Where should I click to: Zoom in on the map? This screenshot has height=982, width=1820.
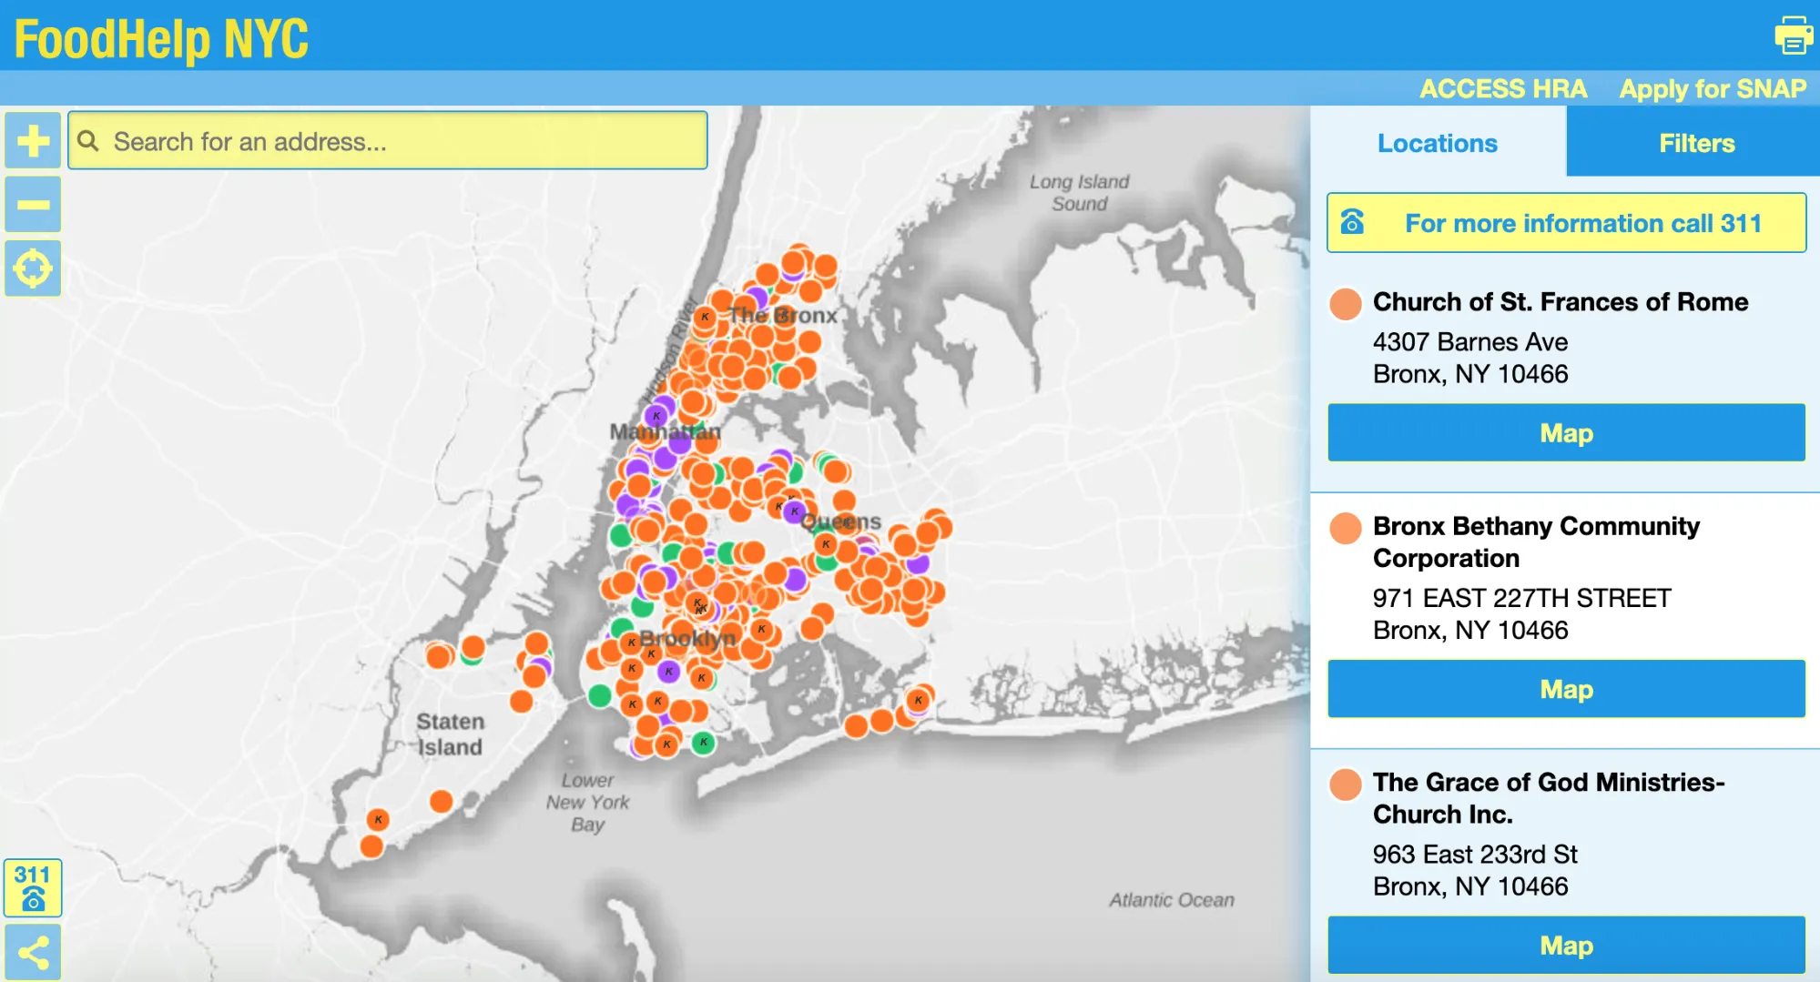coord(32,140)
